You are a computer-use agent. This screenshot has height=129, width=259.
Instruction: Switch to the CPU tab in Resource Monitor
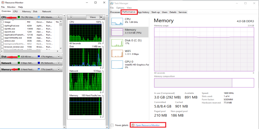click(15, 12)
